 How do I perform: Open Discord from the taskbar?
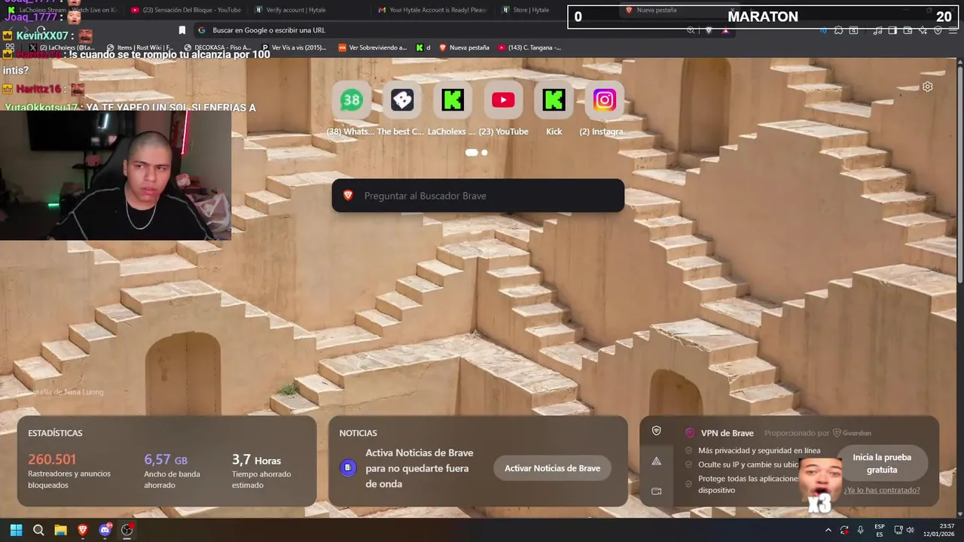coord(105,530)
